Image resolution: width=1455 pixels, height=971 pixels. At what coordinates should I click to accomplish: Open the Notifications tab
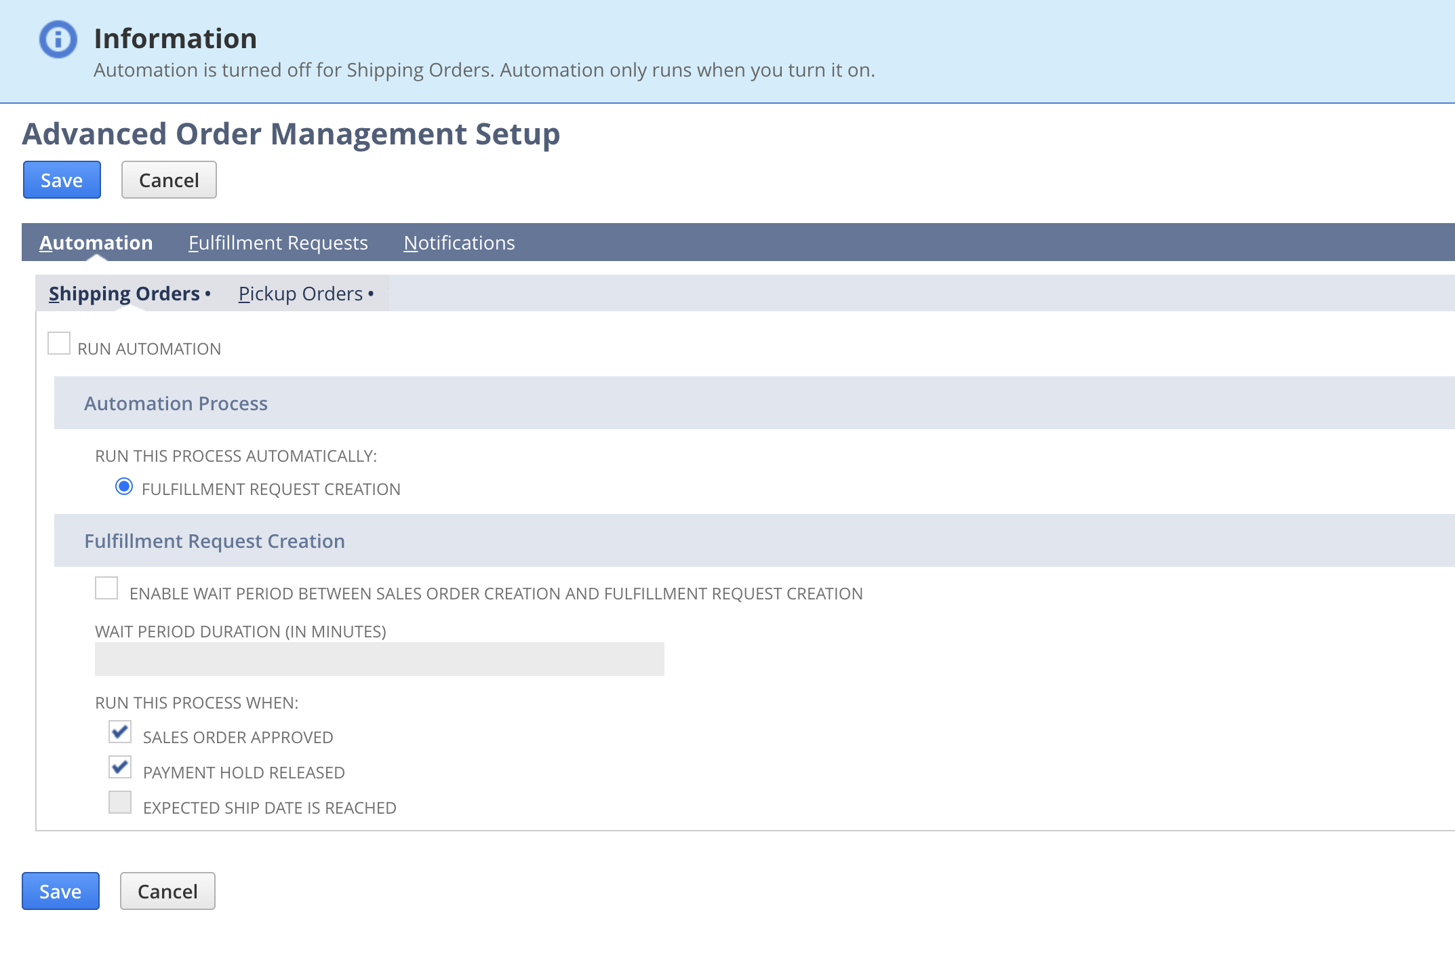(459, 243)
